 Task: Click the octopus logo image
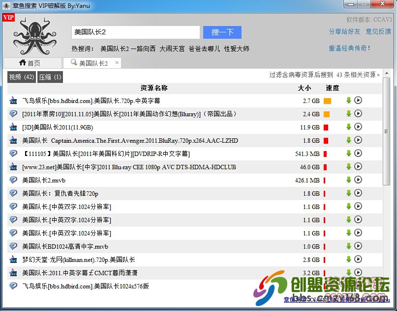click(x=35, y=36)
